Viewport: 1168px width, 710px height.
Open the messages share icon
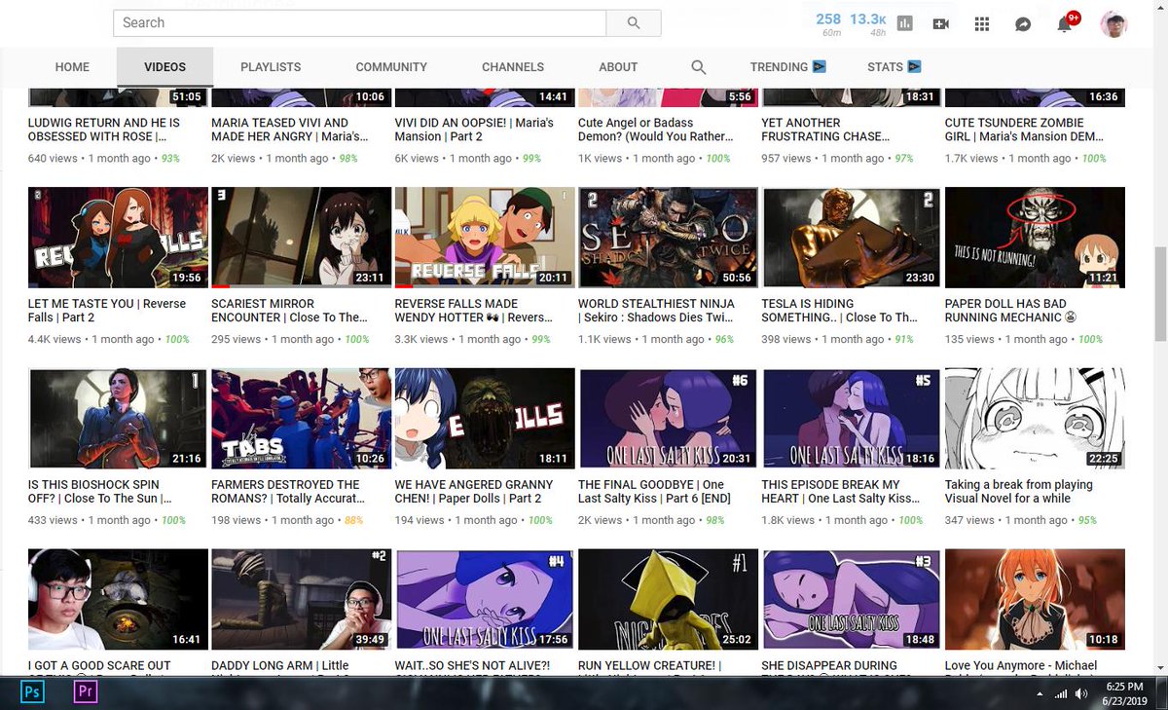(x=1023, y=23)
